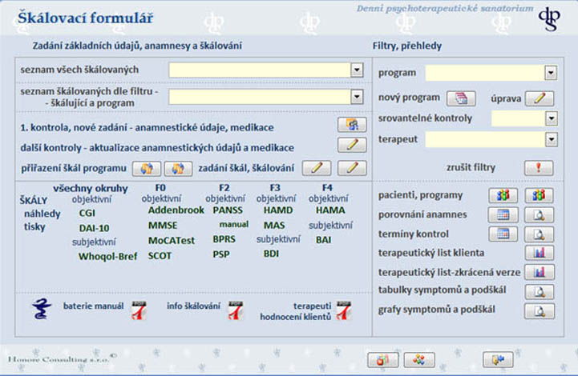Click the 'seznam škálovaných dle filtru' field
578x376 pixels.
[x=260, y=97]
